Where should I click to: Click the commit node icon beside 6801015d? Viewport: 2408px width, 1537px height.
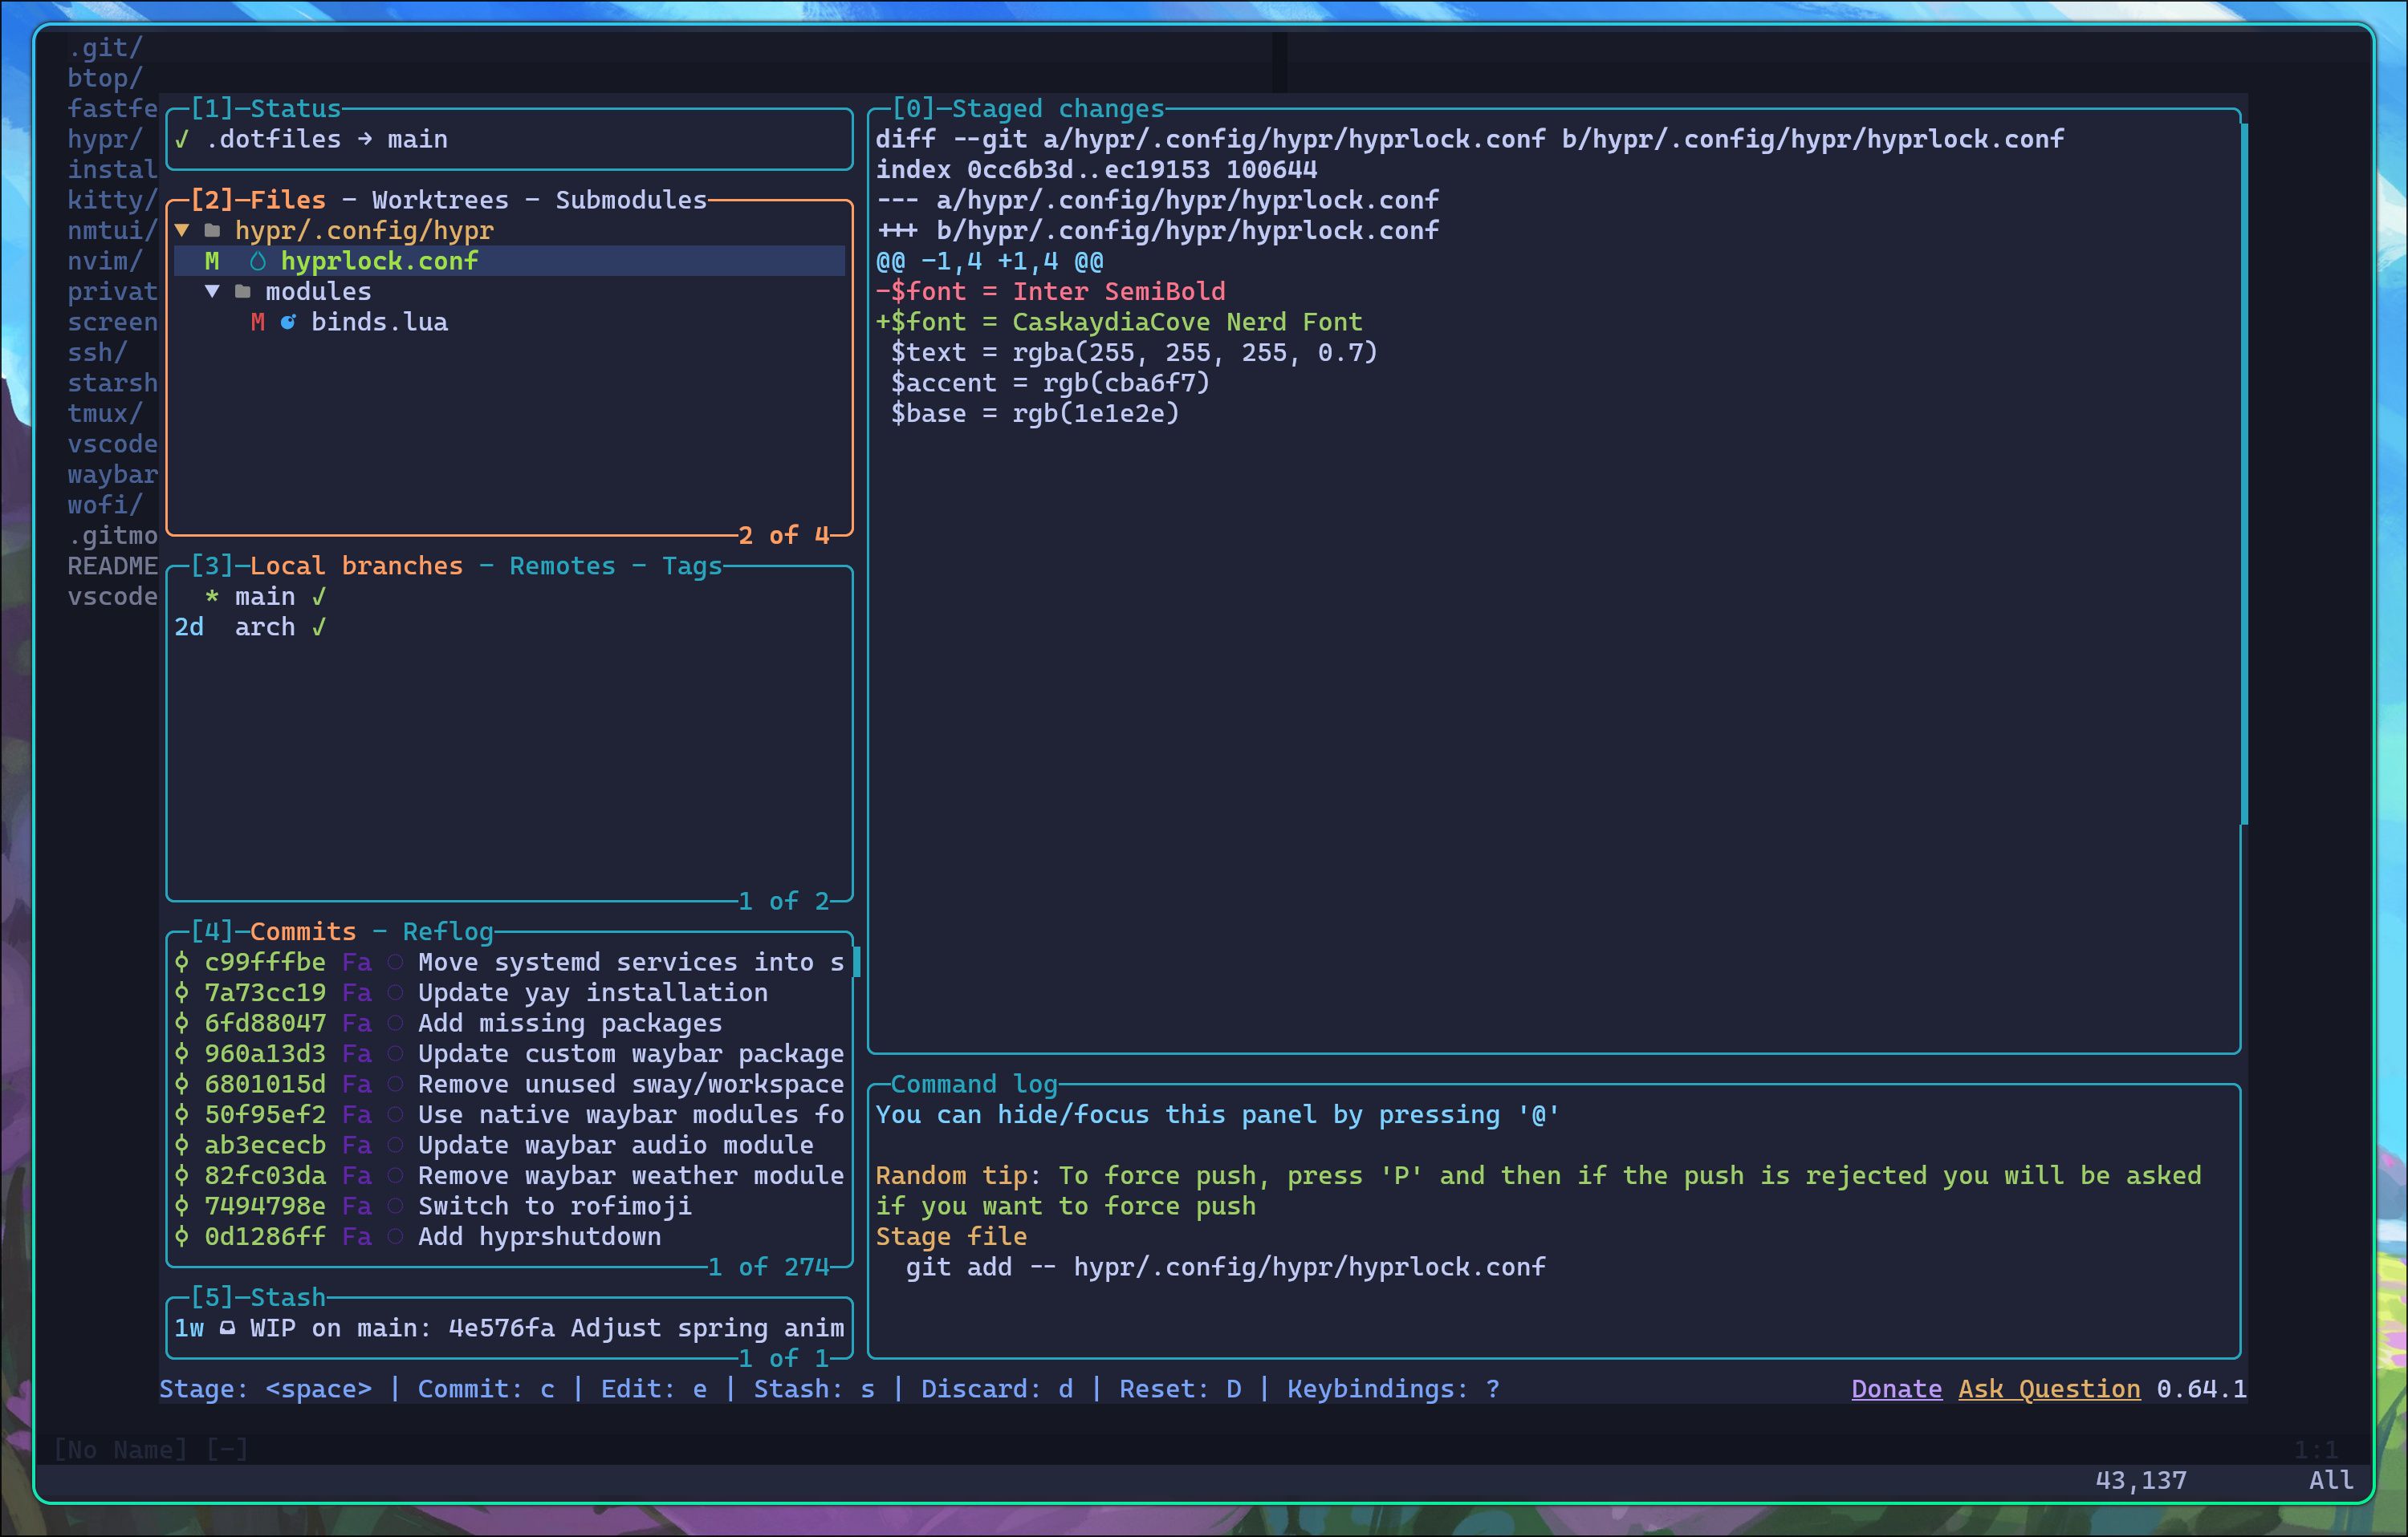[x=182, y=1085]
